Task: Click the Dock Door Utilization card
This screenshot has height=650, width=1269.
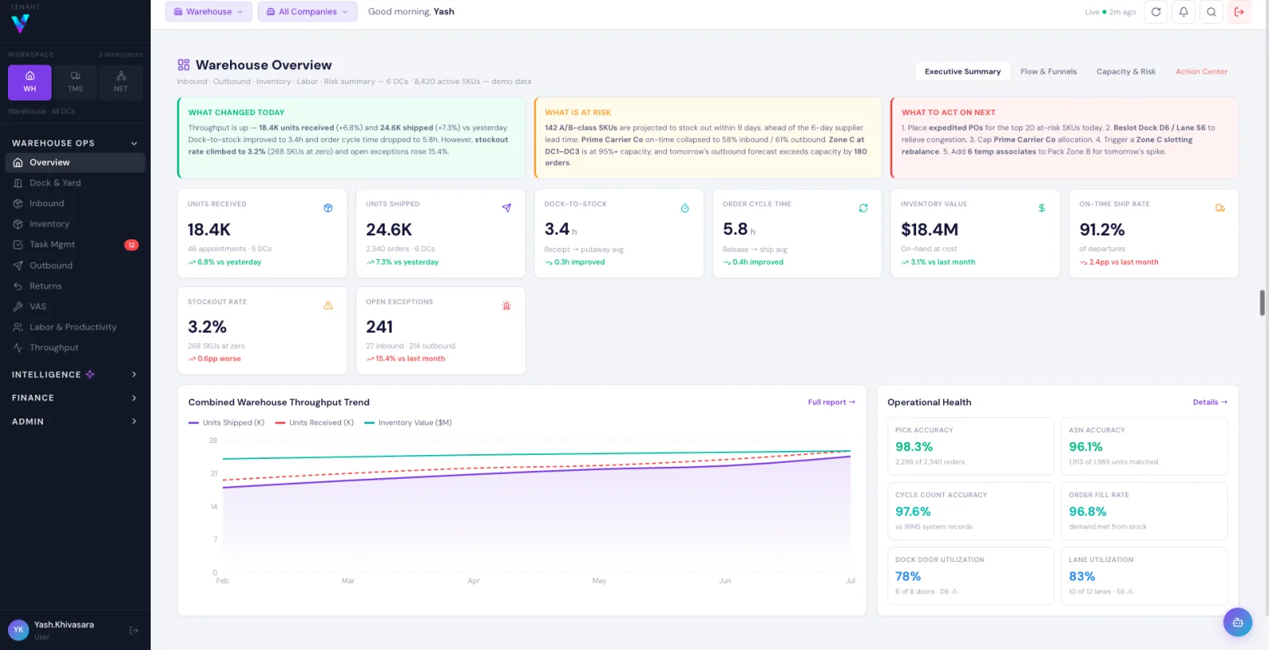Action: 970,576
